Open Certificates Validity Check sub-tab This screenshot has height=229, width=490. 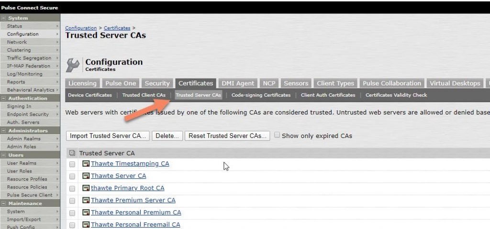tap(396, 95)
